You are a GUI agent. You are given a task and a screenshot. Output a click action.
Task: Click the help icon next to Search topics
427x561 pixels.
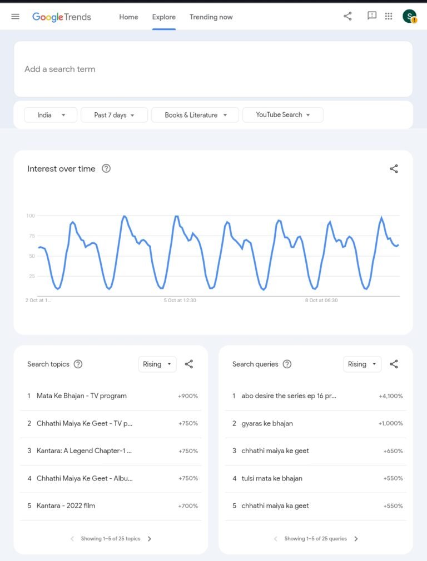78,364
